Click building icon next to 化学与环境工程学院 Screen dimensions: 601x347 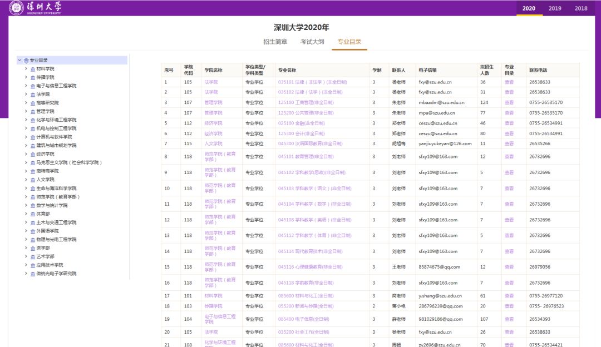pyautogui.click(x=33, y=120)
